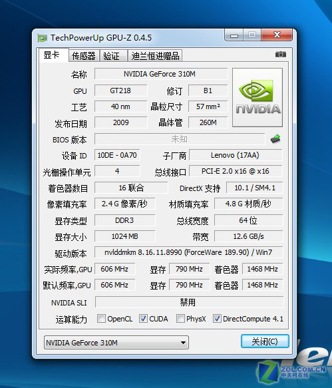Viewport: 332px width, 388px height.
Task: Switch to the 验证 tab
Action: coord(114,56)
